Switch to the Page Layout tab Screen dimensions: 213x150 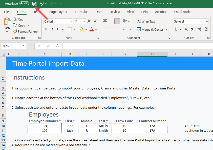pos(58,12)
